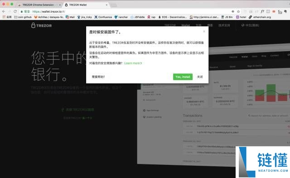Click the browser forward arrow
The image size is (290, 178).
click(x=10, y=11)
